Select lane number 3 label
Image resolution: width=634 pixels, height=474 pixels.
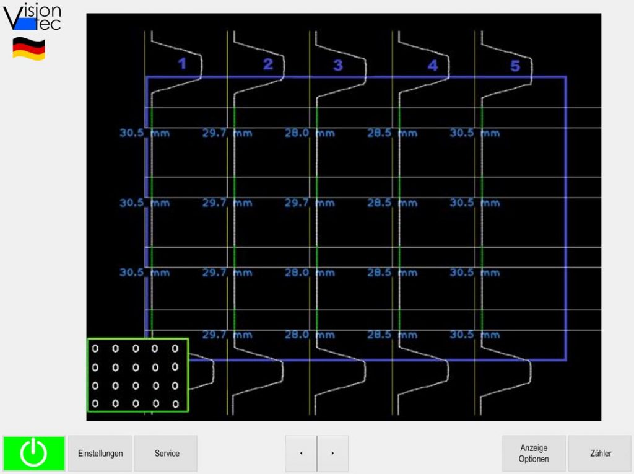point(337,66)
